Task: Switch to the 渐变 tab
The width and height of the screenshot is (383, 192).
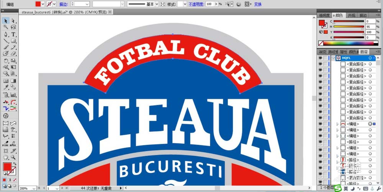Action: point(322,52)
